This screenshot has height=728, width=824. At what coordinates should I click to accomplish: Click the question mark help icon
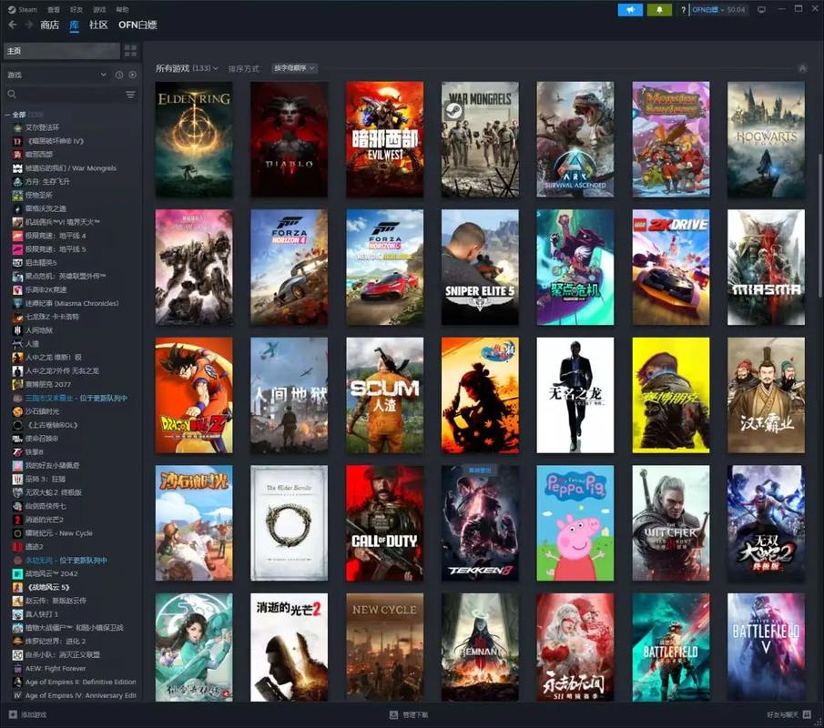pyautogui.click(x=683, y=9)
